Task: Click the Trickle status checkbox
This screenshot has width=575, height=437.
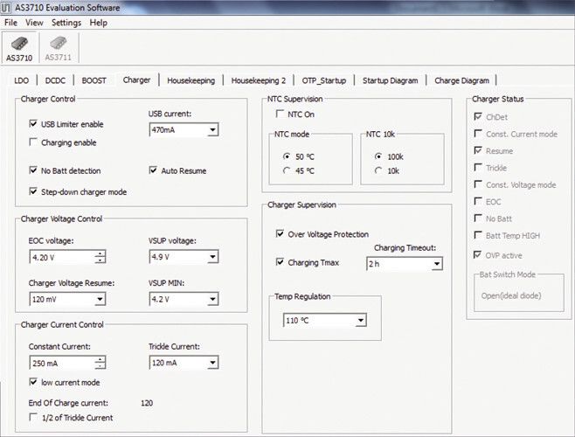Action: (x=478, y=167)
